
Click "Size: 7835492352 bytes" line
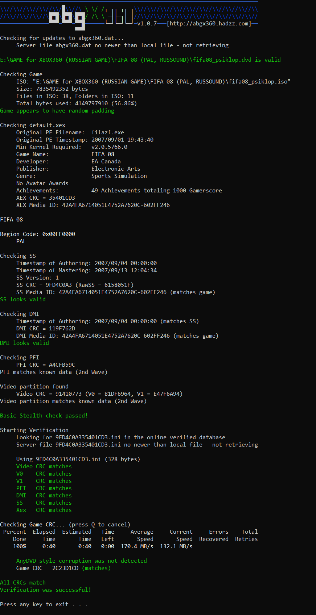[52, 89]
